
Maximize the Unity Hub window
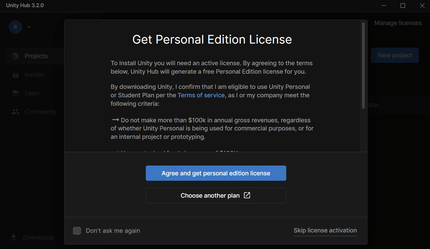pyautogui.click(x=403, y=6)
